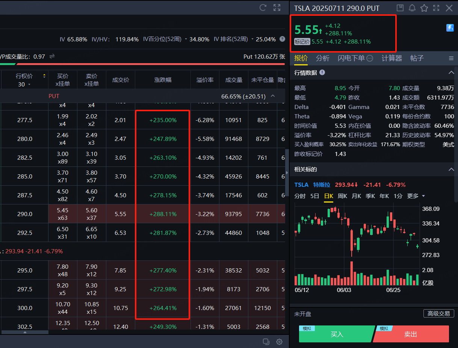Viewport: 458px width, 348px height.
Task: Collapse the 相关标的 section
Action: 451,169
